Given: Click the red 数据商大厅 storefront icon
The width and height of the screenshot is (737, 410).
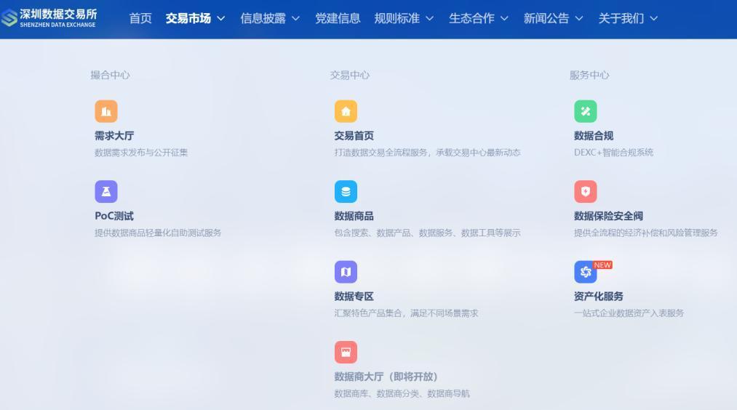Looking at the screenshot, I should 346,353.
